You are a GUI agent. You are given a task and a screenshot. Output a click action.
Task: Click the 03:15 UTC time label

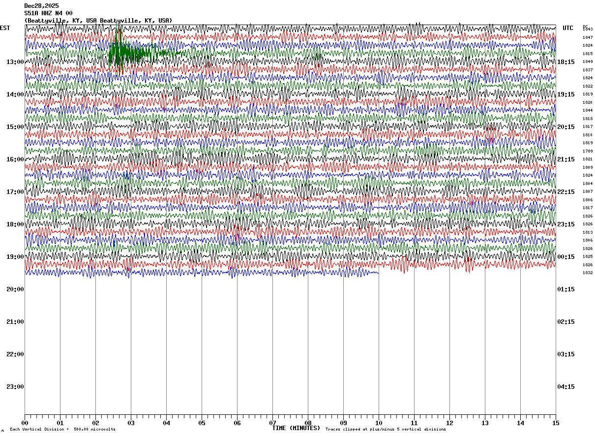[x=565, y=354]
